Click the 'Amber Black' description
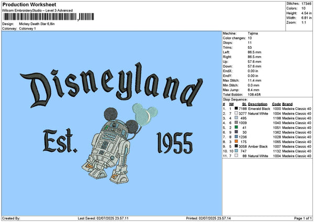Image resolution: width=314 pixels, height=222 pixels. [257, 146]
